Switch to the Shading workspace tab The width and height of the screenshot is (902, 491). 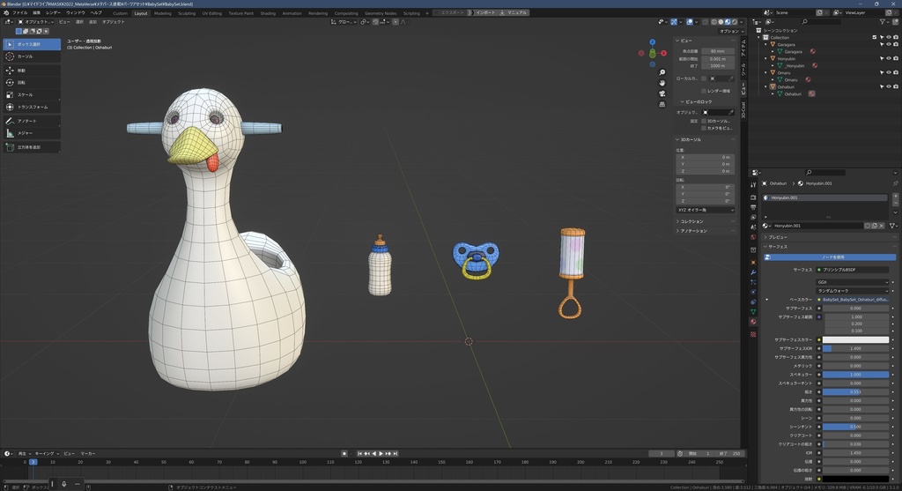[268, 13]
